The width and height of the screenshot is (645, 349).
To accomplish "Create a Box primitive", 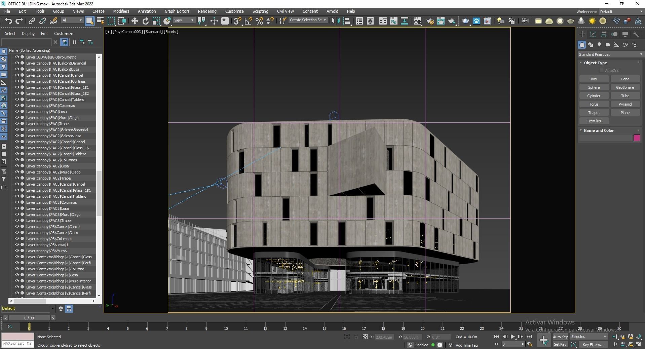I will pyautogui.click(x=594, y=79).
